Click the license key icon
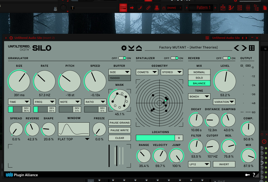This screenshot has height=182, width=268. point(247,175)
